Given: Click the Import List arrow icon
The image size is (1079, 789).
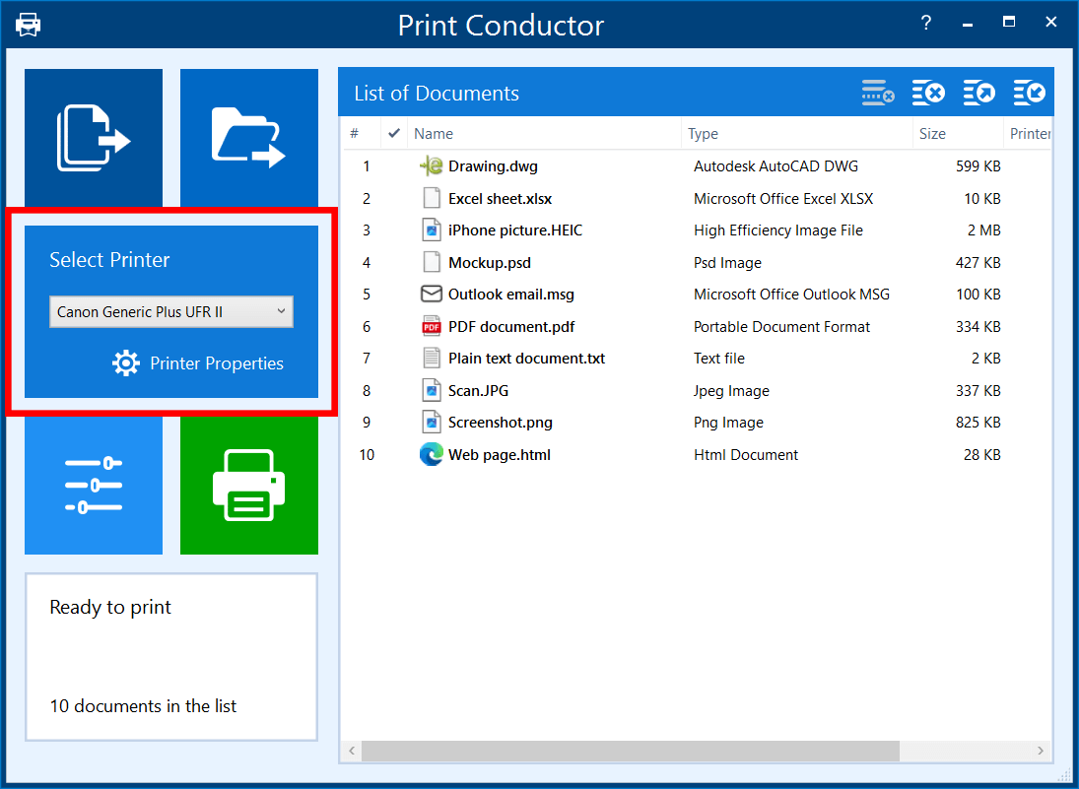Looking at the screenshot, I should [1029, 94].
